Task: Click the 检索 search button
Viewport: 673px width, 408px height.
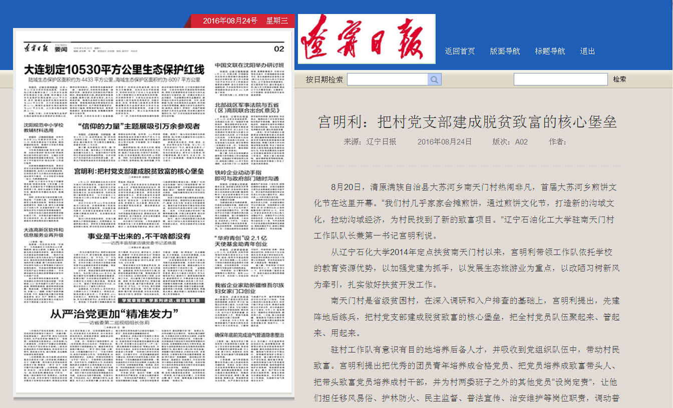Action: point(619,79)
